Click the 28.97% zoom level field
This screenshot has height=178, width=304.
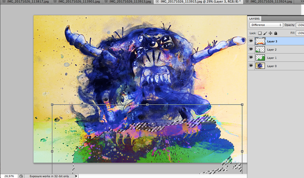coord(9,176)
